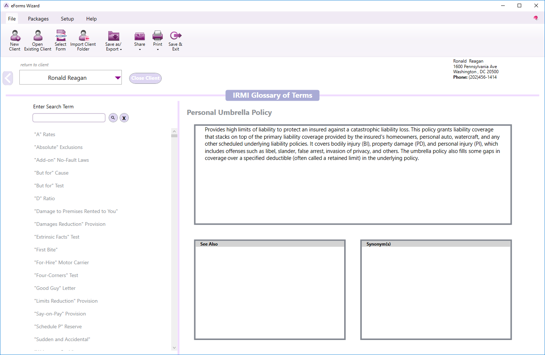Viewport: 545px width, 355px height.
Task: Select the "Absolute" Exclusions term
Action: coord(58,147)
